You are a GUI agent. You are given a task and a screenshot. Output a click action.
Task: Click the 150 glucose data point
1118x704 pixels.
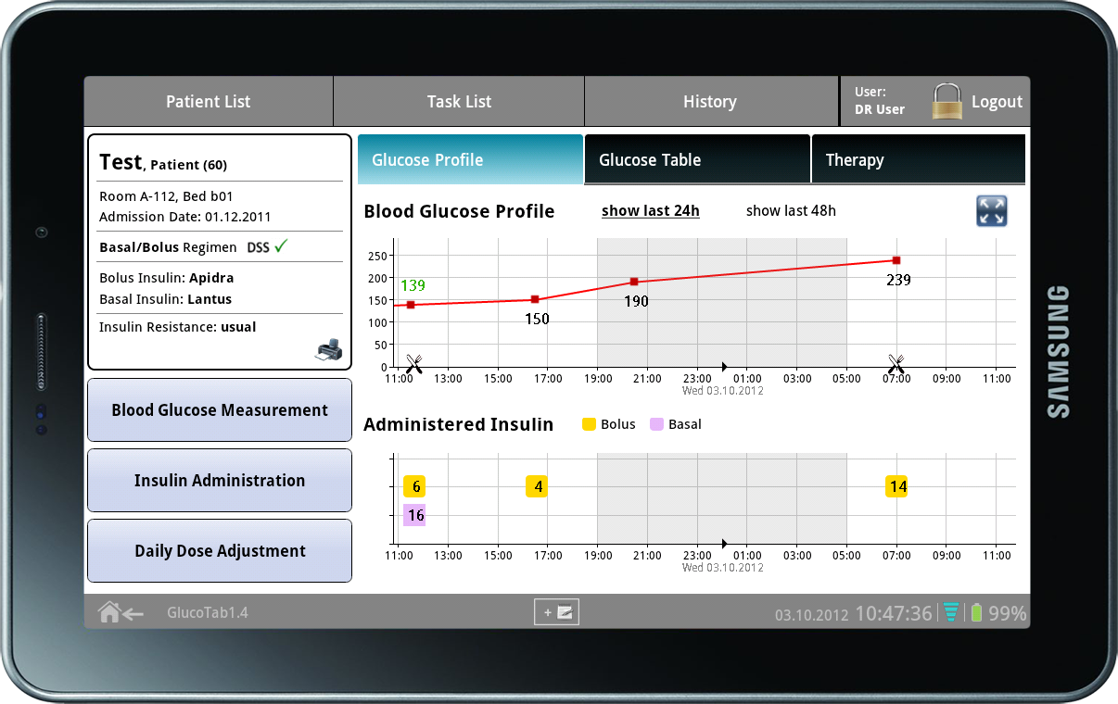pyautogui.click(x=535, y=299)
